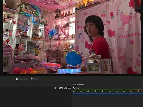Click the Audio Mixer panel title
The image size is (143, 107).
79,84
